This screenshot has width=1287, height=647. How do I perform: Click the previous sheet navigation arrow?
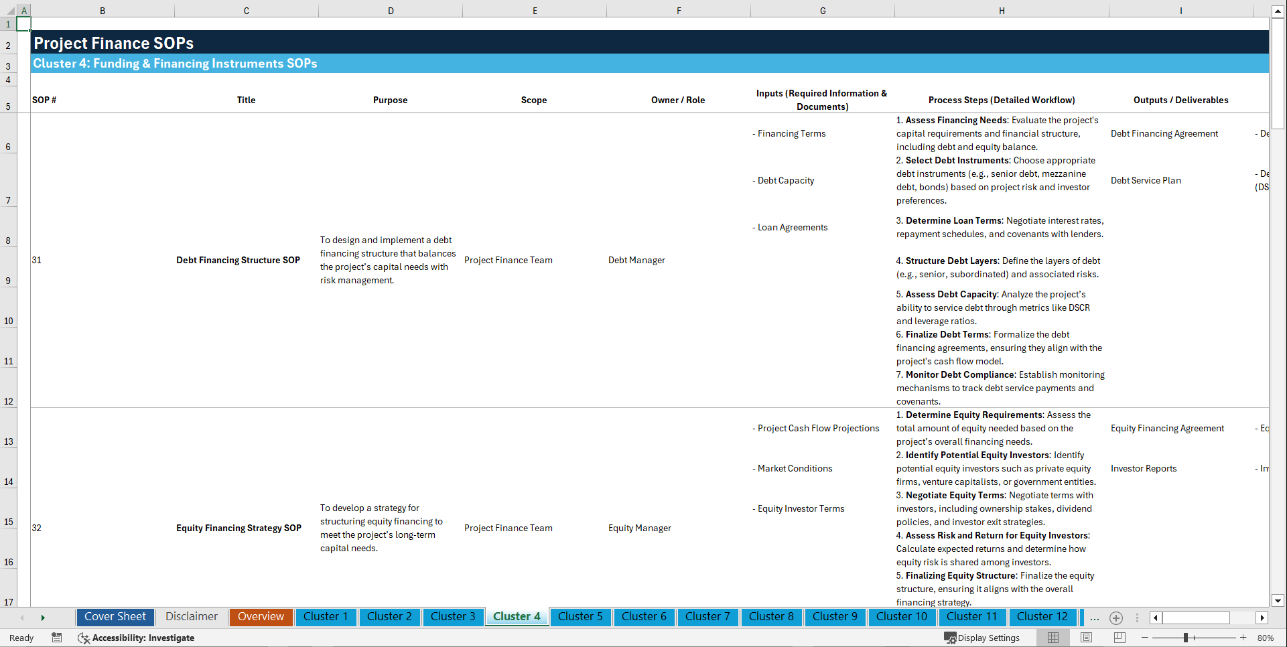click(22, 618)
